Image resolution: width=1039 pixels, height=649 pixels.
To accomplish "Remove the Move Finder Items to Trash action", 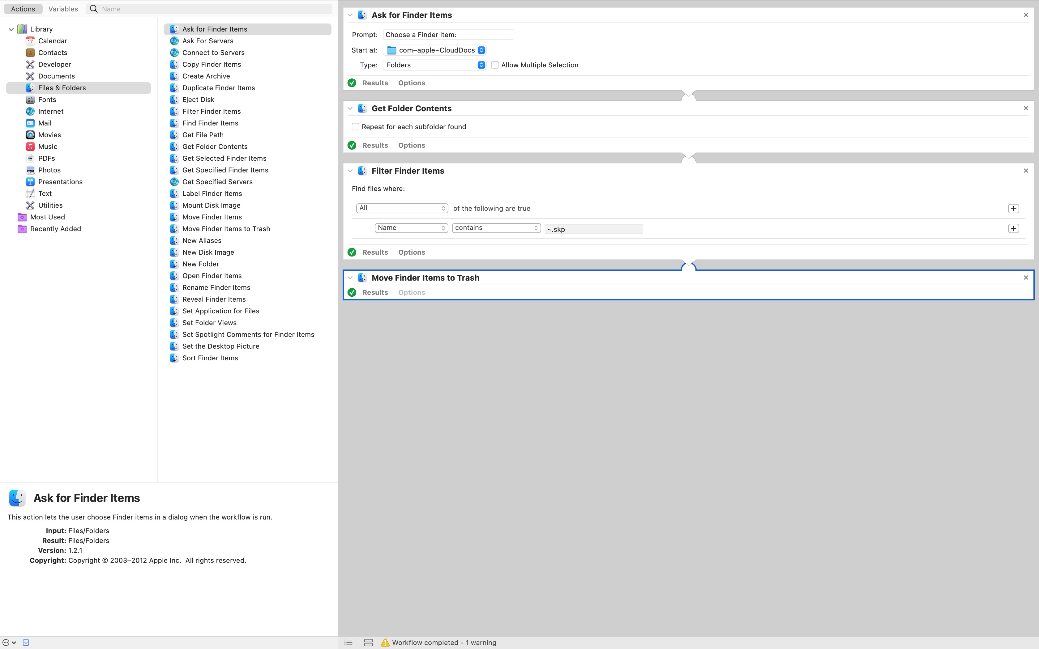I will point(1026,278).
